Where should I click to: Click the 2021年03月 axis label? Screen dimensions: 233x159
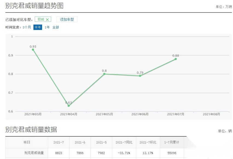pos(33,114)
